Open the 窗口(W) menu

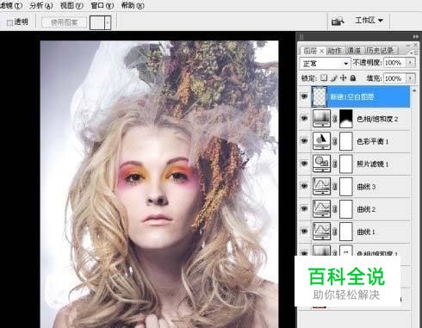pyautogui.click(x=102, y=5)
